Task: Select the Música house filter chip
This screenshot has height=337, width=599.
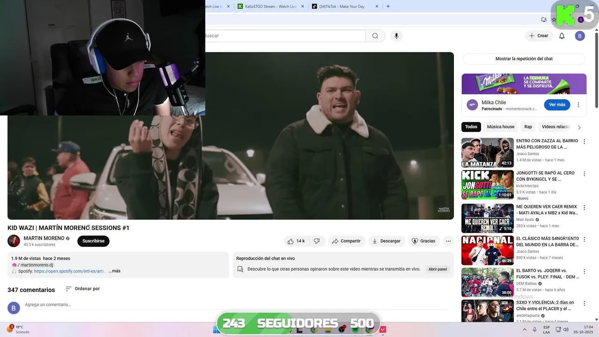Action: click(501, 127)
